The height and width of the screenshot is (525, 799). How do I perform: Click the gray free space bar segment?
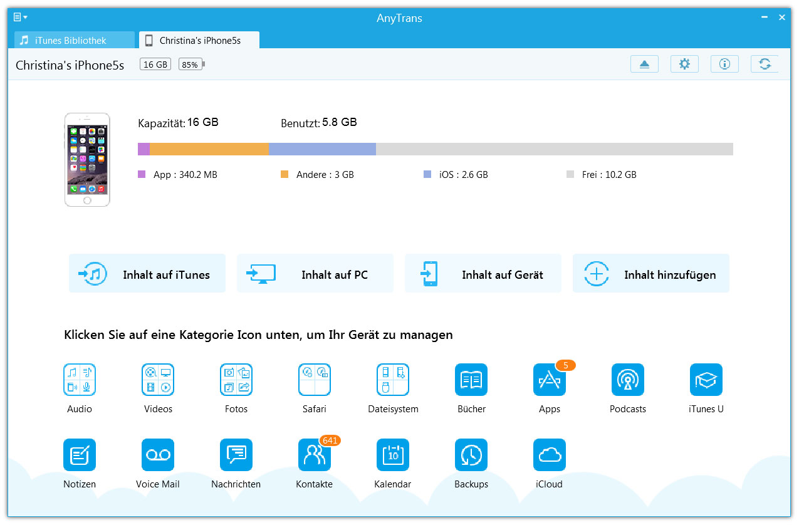(555, 149)
